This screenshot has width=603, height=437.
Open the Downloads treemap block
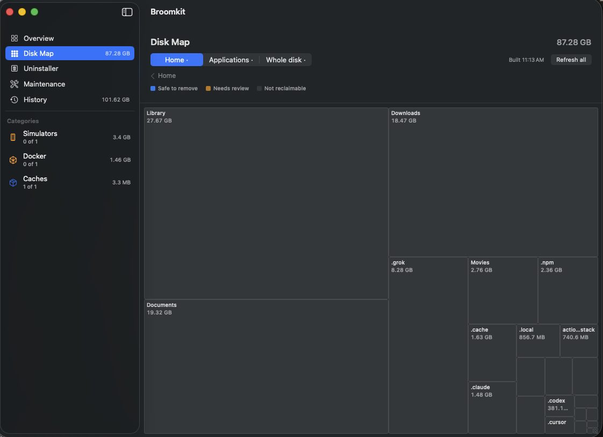493,182
